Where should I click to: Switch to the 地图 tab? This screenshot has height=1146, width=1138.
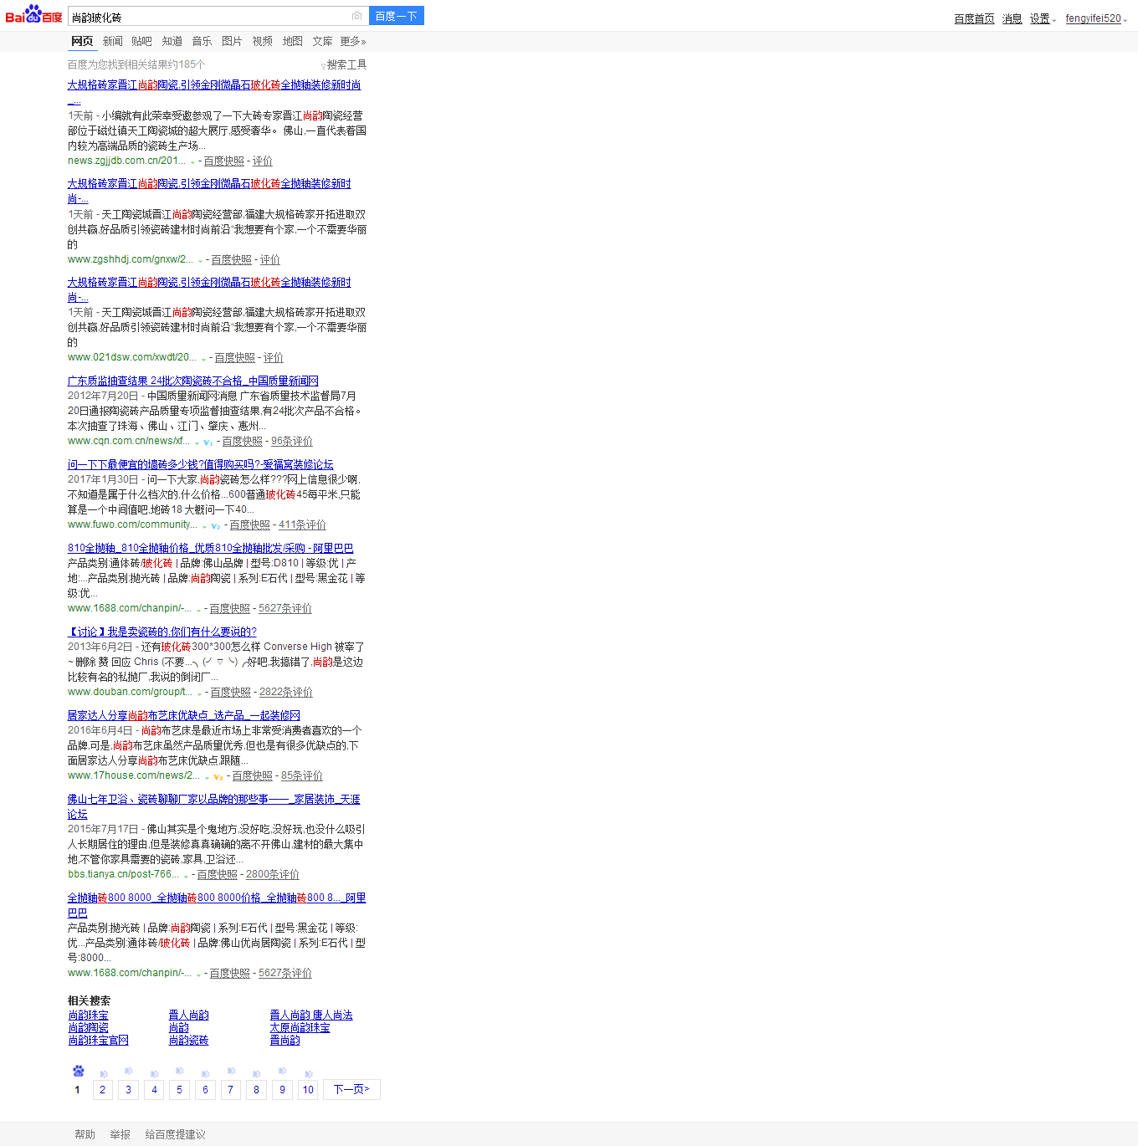pos(293,41)
